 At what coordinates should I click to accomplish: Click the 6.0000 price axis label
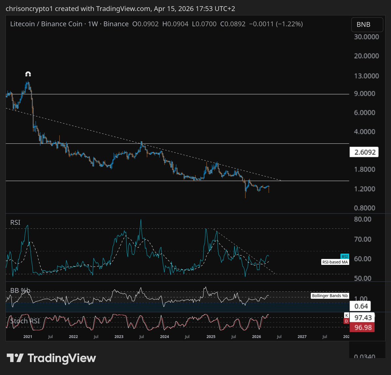365,113
